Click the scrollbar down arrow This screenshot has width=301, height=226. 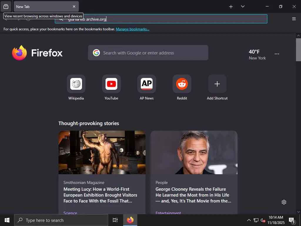pos(298,212)
